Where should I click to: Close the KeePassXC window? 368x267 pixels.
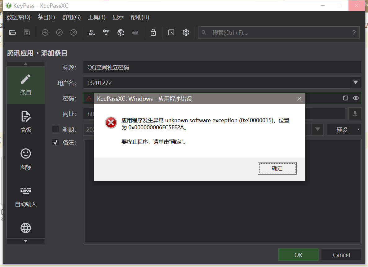pyautogui.click(x=357, y=6)
